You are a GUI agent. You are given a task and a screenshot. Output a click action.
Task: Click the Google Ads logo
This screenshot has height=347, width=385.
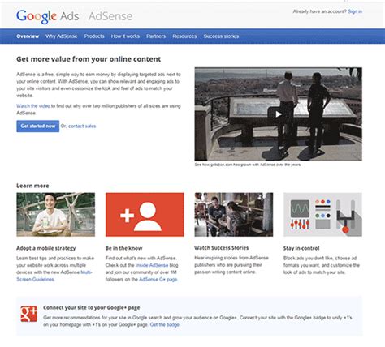coord(48,16)
